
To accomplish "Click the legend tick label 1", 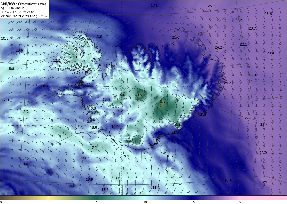I will tap(49, 202).
